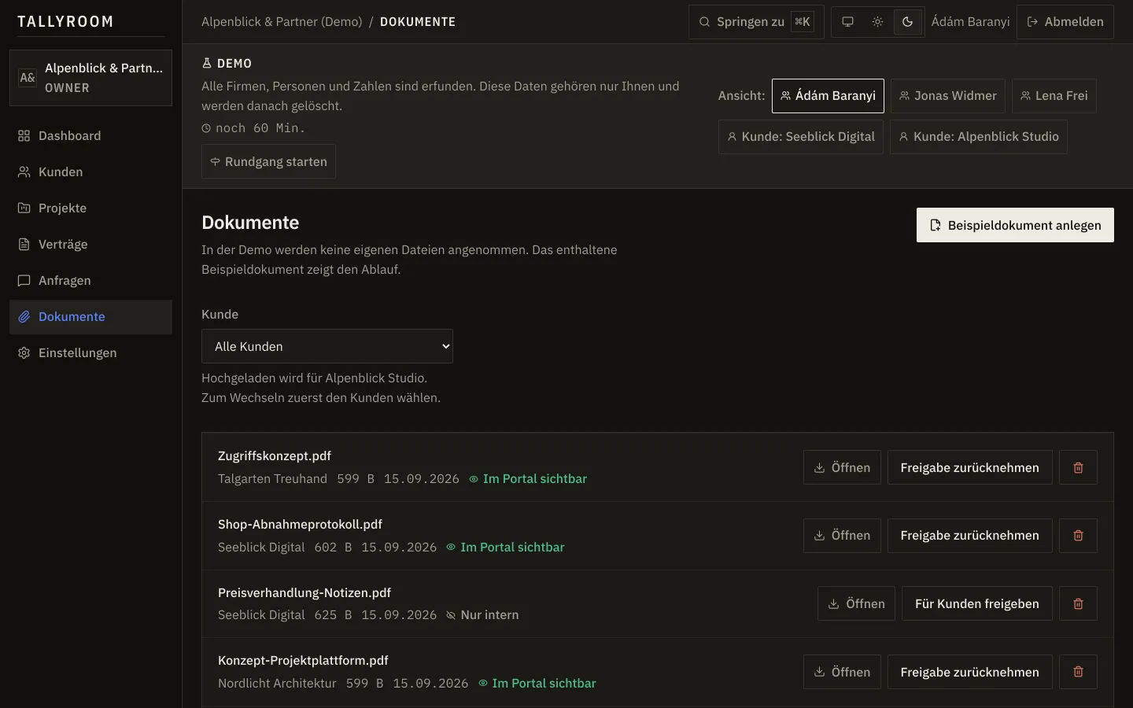Open Konzept-Projektplattform.pdf with Öffnen button
The height and width of the screenshot is (708, 1133).
(x=842, y=672)
